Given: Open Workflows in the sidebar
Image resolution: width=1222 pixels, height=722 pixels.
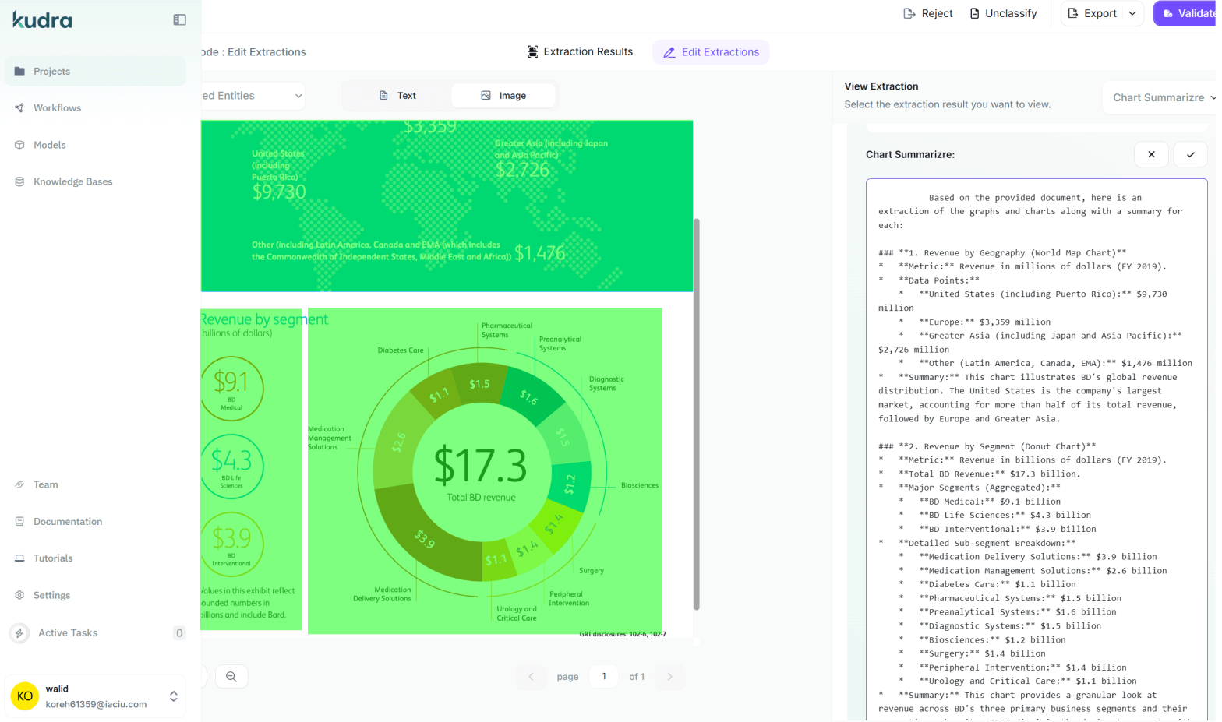Looking at the screenshot, I should (x=95, y=107).
